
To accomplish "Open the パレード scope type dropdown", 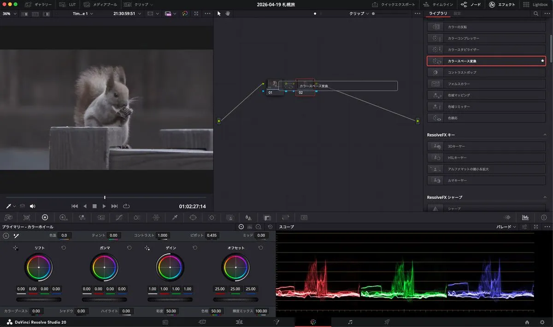I will (x=506, y=227).
